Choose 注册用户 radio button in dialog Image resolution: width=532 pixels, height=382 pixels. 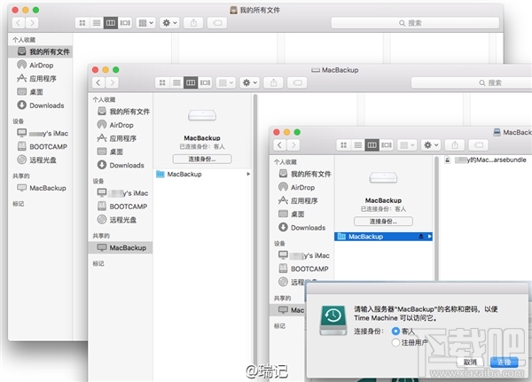395,342
